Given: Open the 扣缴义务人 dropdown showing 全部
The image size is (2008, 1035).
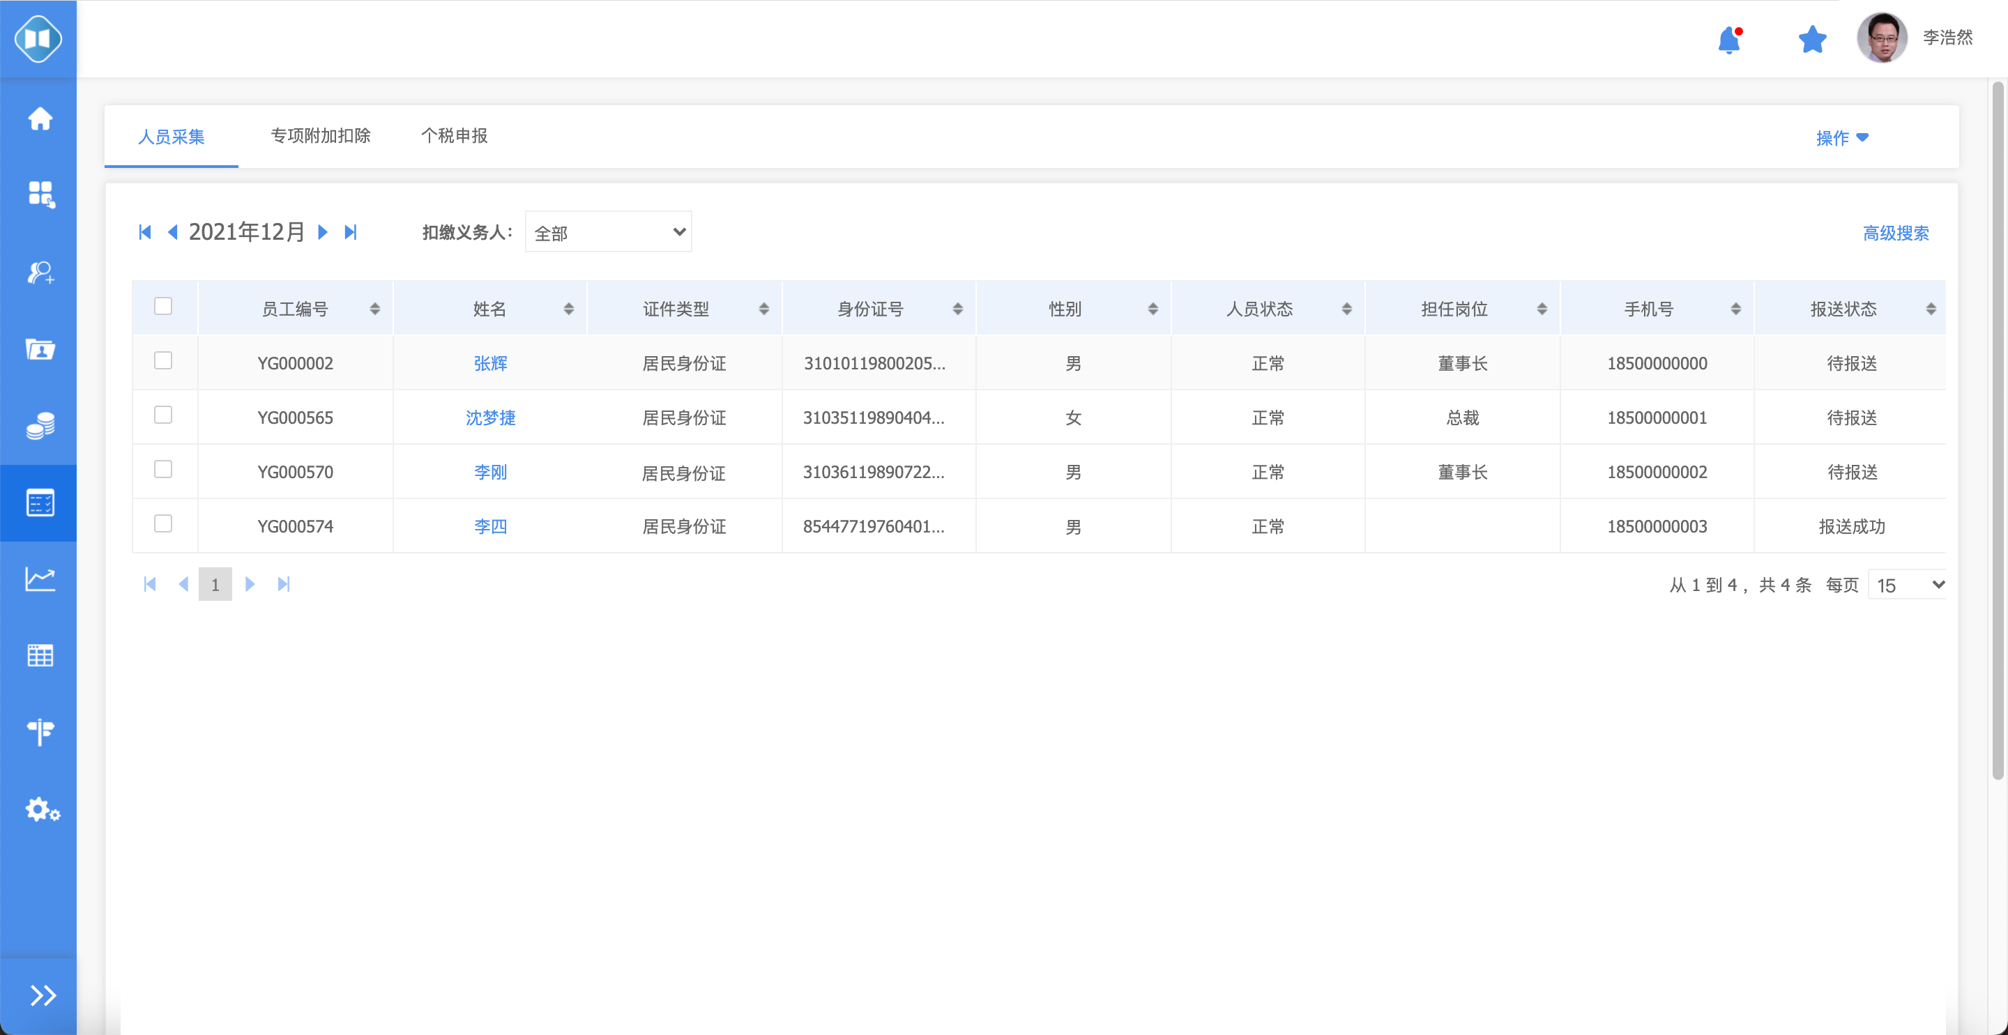Looking at the screenshot, I should point(608,232).
